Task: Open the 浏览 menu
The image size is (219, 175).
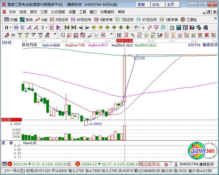Action: [x=23, y=12]
